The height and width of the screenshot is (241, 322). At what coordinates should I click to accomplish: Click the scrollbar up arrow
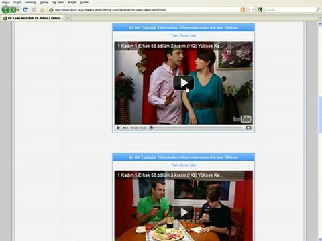320,24
